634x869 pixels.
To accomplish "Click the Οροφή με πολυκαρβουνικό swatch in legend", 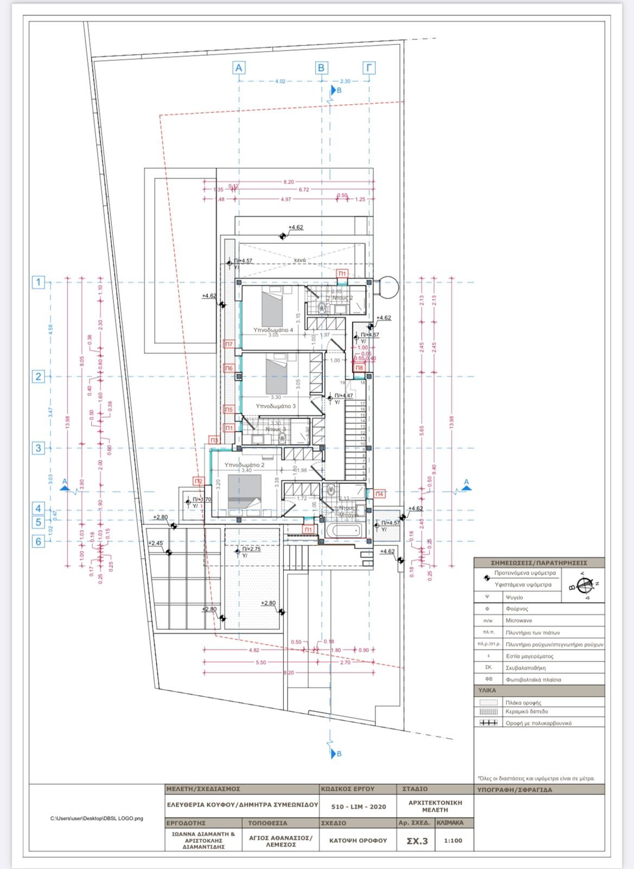I will pos(489,723).
